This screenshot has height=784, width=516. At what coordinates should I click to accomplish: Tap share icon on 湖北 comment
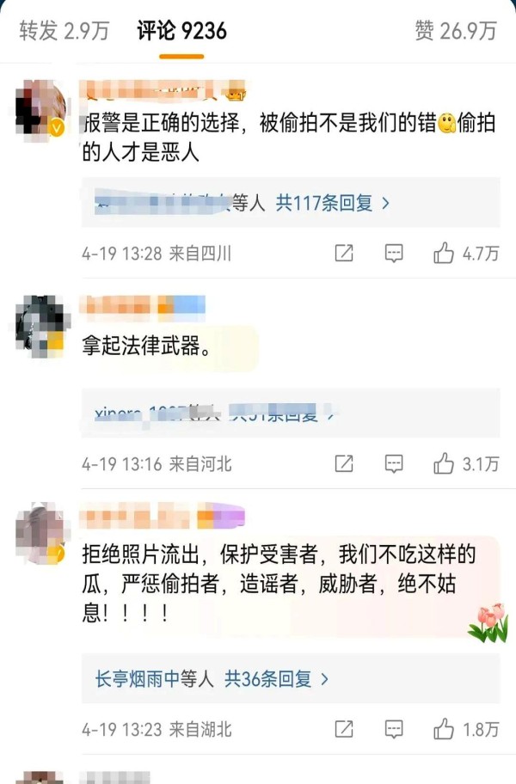pyautogui.click(x=344, y=730)
